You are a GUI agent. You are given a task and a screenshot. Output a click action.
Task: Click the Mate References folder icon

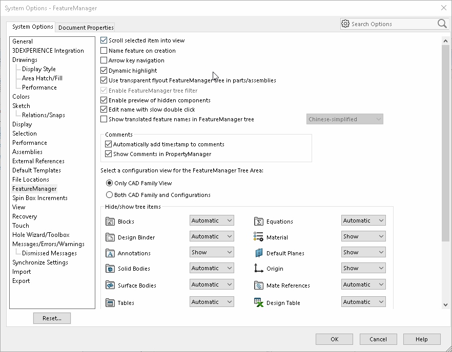pyautogui.click(x=259, y=285)
